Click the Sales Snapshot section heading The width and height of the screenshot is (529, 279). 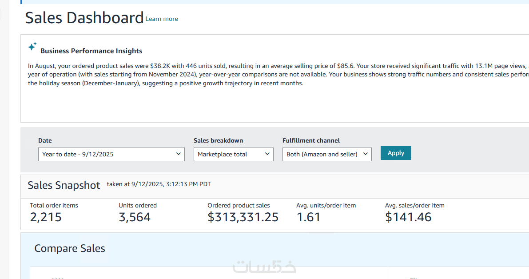tap(64, 185)
